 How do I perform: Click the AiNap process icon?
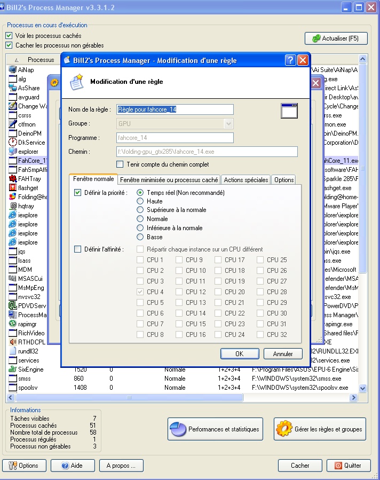13,70
